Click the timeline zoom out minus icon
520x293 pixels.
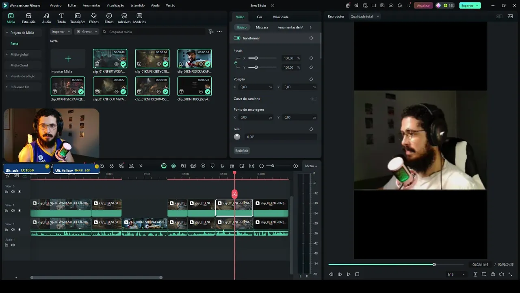click(261, 166)
